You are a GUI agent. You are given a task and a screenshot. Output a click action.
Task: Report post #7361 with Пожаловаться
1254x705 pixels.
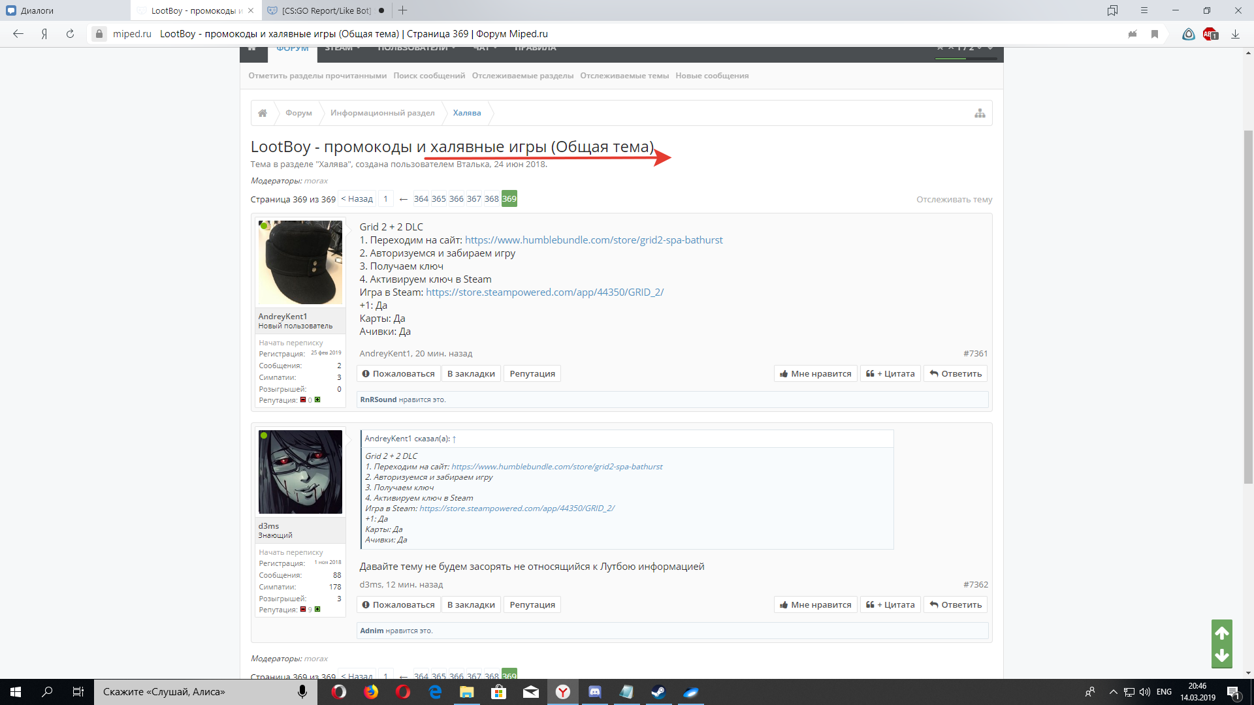point(398,374)
